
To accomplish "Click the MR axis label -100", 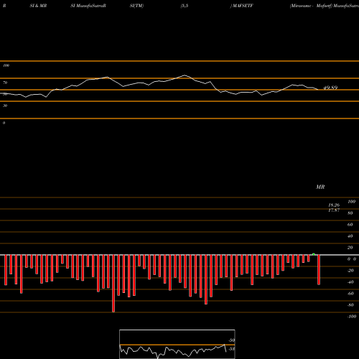I will click(352, 317).
